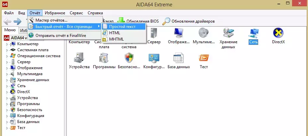Open the Сервис menu

(76, 13)
